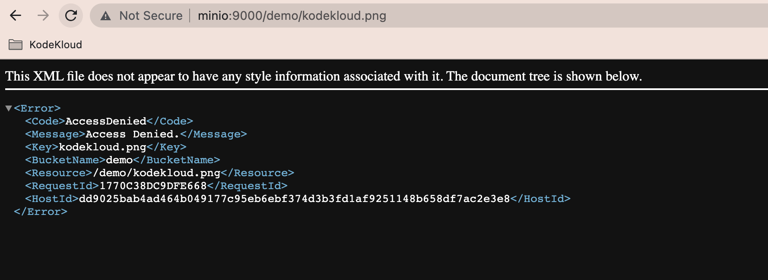Click the closing </Error> tag
The image size is (768, 280).
(x=41, y=212)
